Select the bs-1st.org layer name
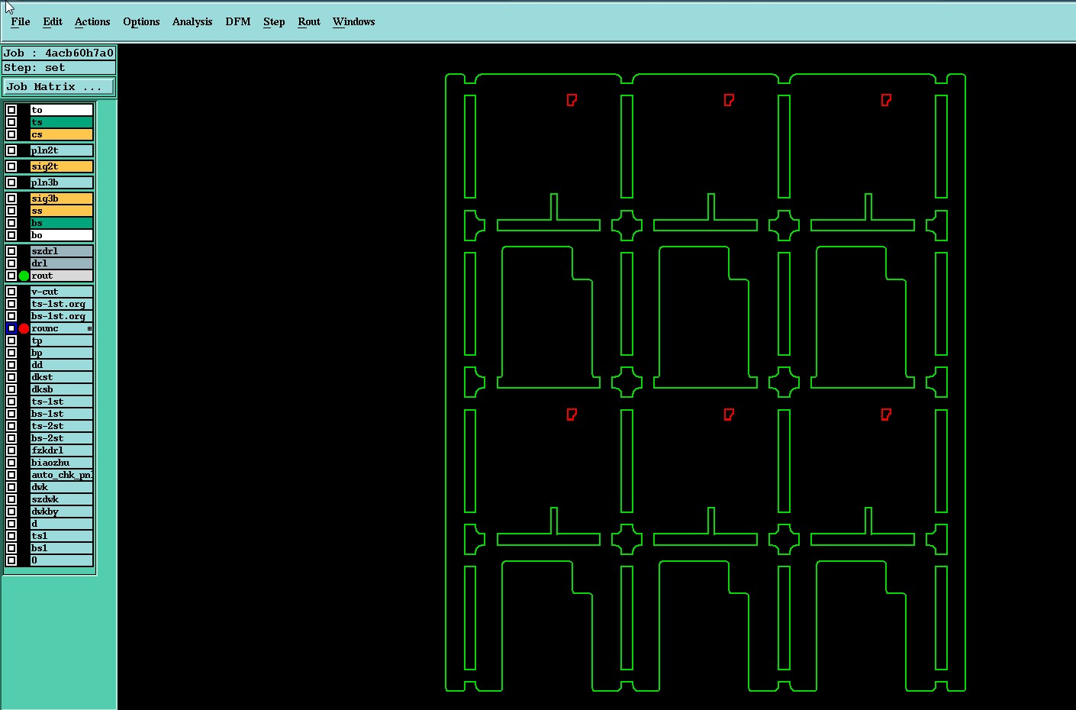Viewport: 1076px width, 710px height. pyautogui.click(x=61, y=316)
